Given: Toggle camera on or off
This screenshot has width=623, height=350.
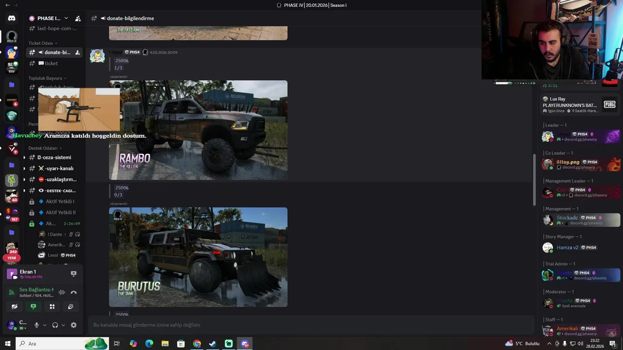Looking at the screenshot, I should [x=15, y=307].
